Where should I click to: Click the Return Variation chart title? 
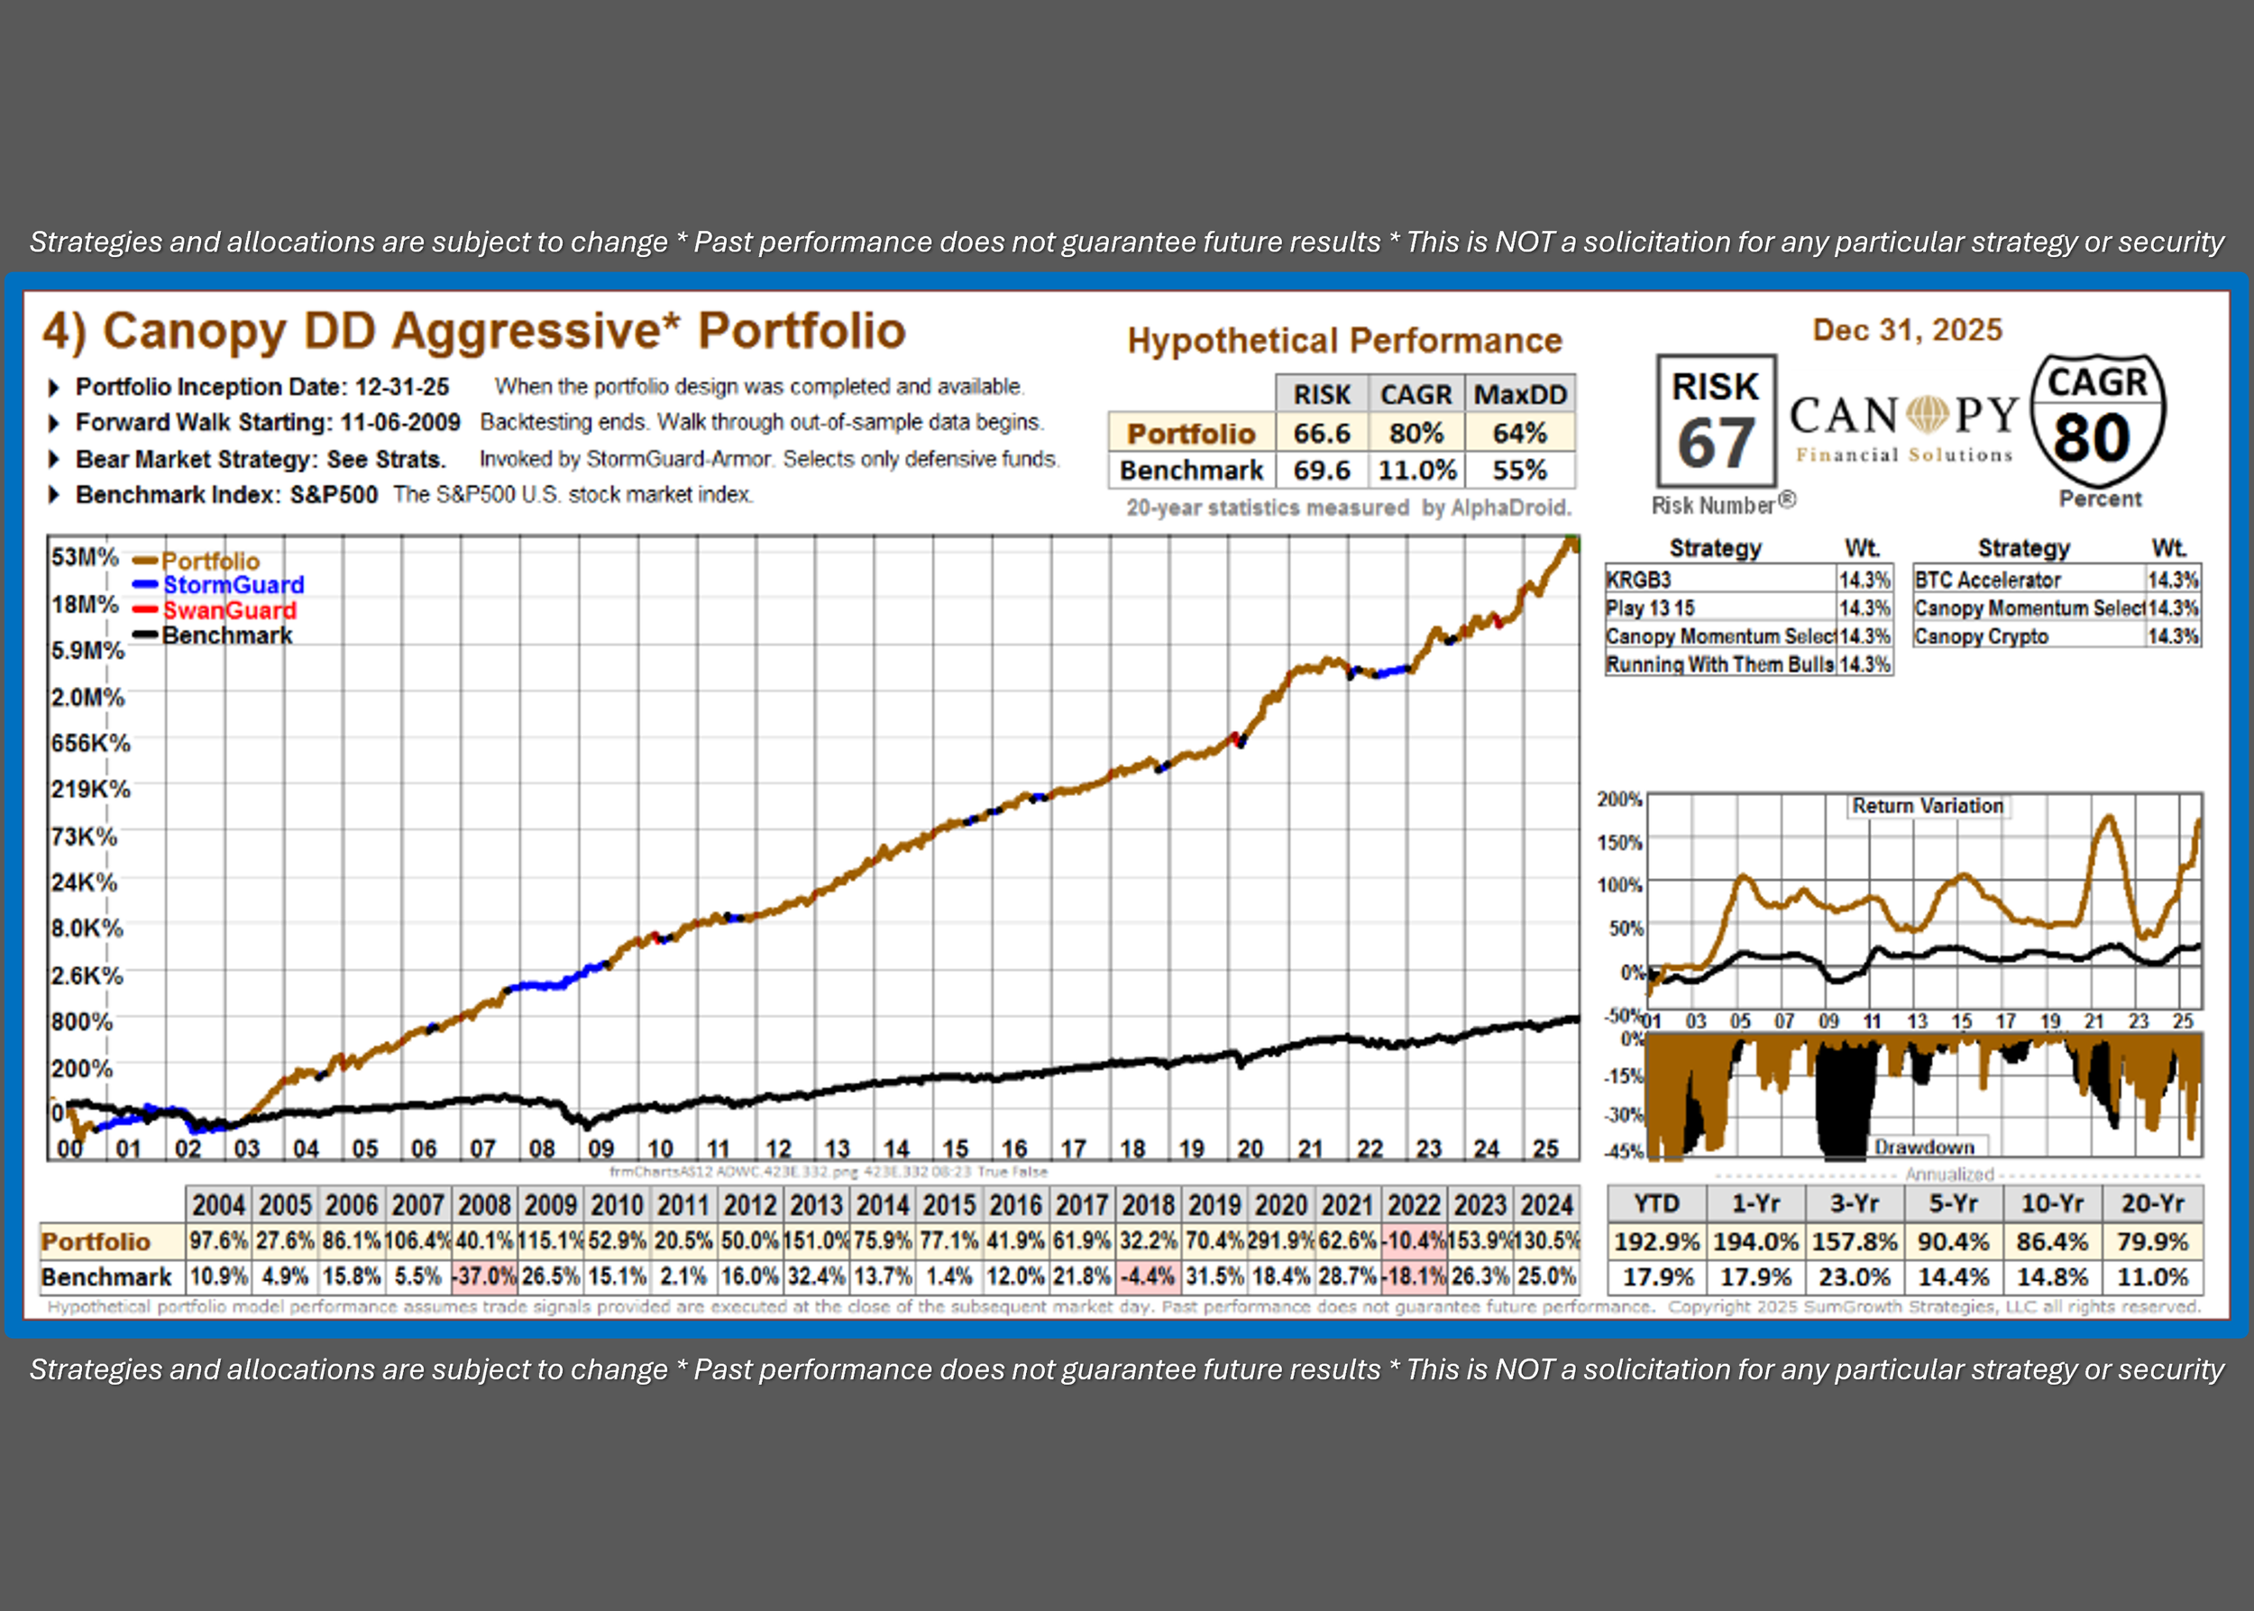1927,806
